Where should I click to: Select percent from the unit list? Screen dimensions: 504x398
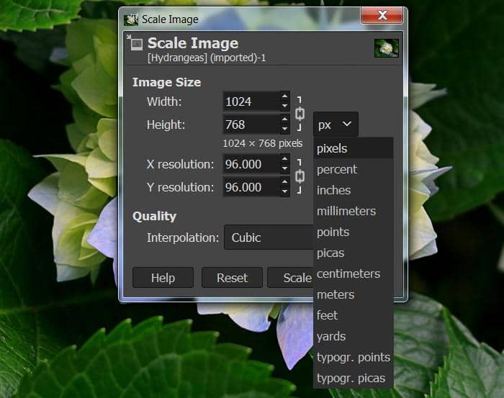tap(354, 169)
